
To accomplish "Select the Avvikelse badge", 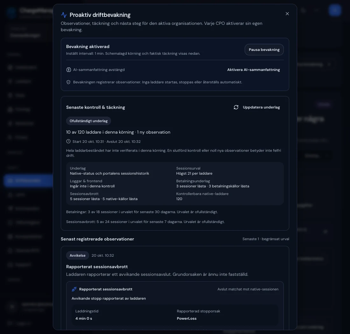I will (x=77, y=255).
